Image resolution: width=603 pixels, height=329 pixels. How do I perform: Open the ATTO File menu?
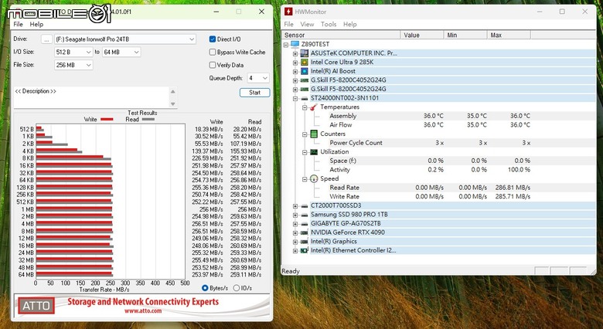(18, 24)
